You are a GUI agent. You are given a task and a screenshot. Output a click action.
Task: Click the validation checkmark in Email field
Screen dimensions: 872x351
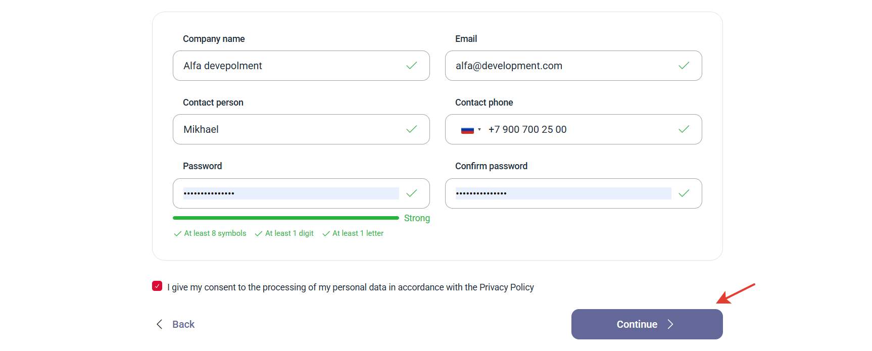coord(684,66)
